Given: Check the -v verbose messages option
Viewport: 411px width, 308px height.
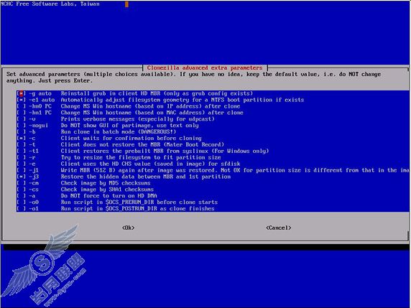Looking at the screenshot, I should tap(22, 119).
